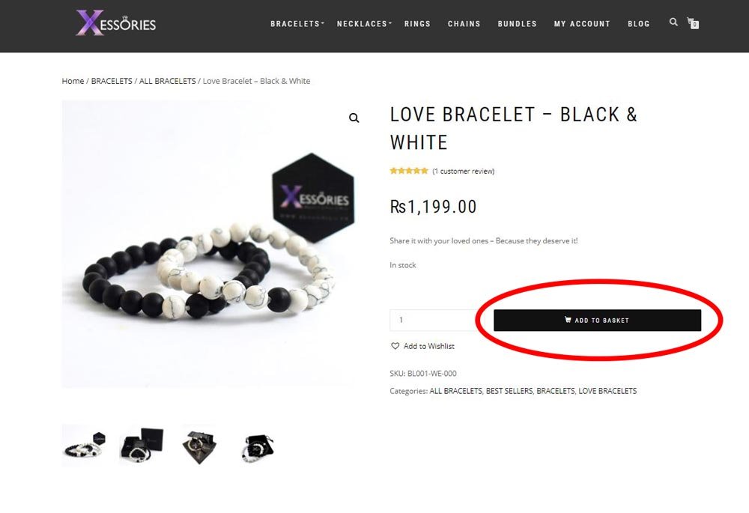749x513 pixels.
Task: Click the five-star rating
Action: pos(409,171)
